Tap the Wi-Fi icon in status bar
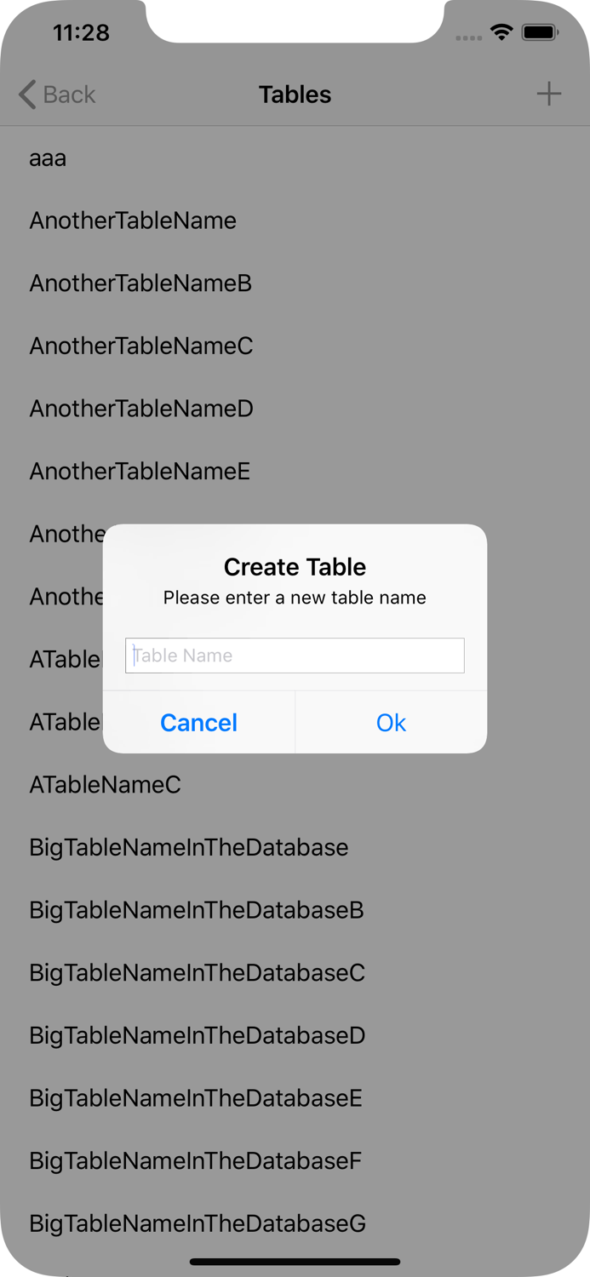The image size is (590, 1277). coord(501,31)
